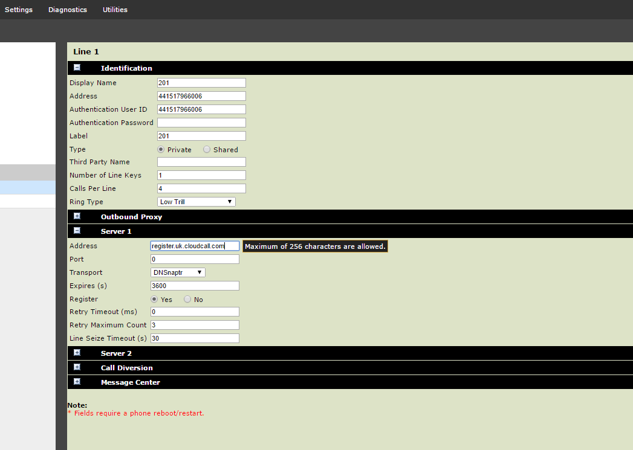This screenshot has width=633, height=450.
Task: Click the 'Fields require a phone reboot/restart' note
Action: (x=135, y=413)
